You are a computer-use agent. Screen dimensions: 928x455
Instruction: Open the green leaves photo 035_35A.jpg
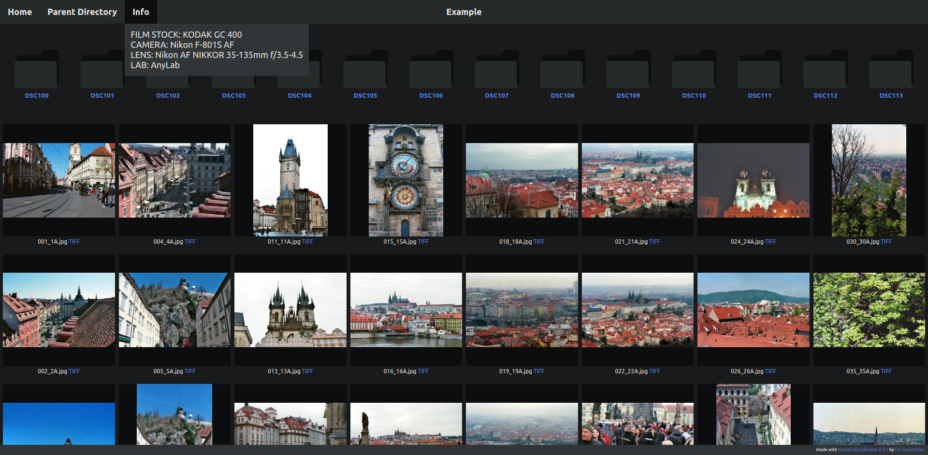tap(869, 310)
